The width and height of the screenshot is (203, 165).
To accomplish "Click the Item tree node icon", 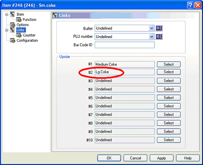I will [x=13, y=14].
